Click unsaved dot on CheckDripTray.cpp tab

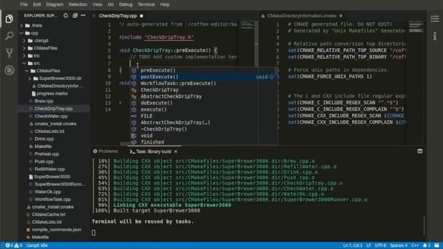[141, 16]
